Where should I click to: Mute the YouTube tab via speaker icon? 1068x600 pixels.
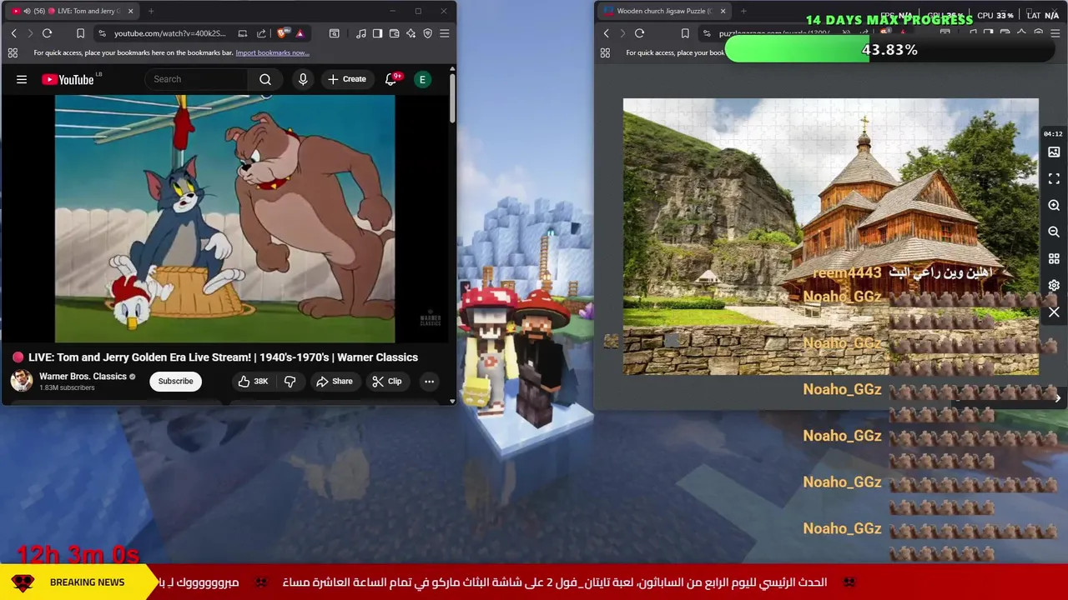[27, 11]
